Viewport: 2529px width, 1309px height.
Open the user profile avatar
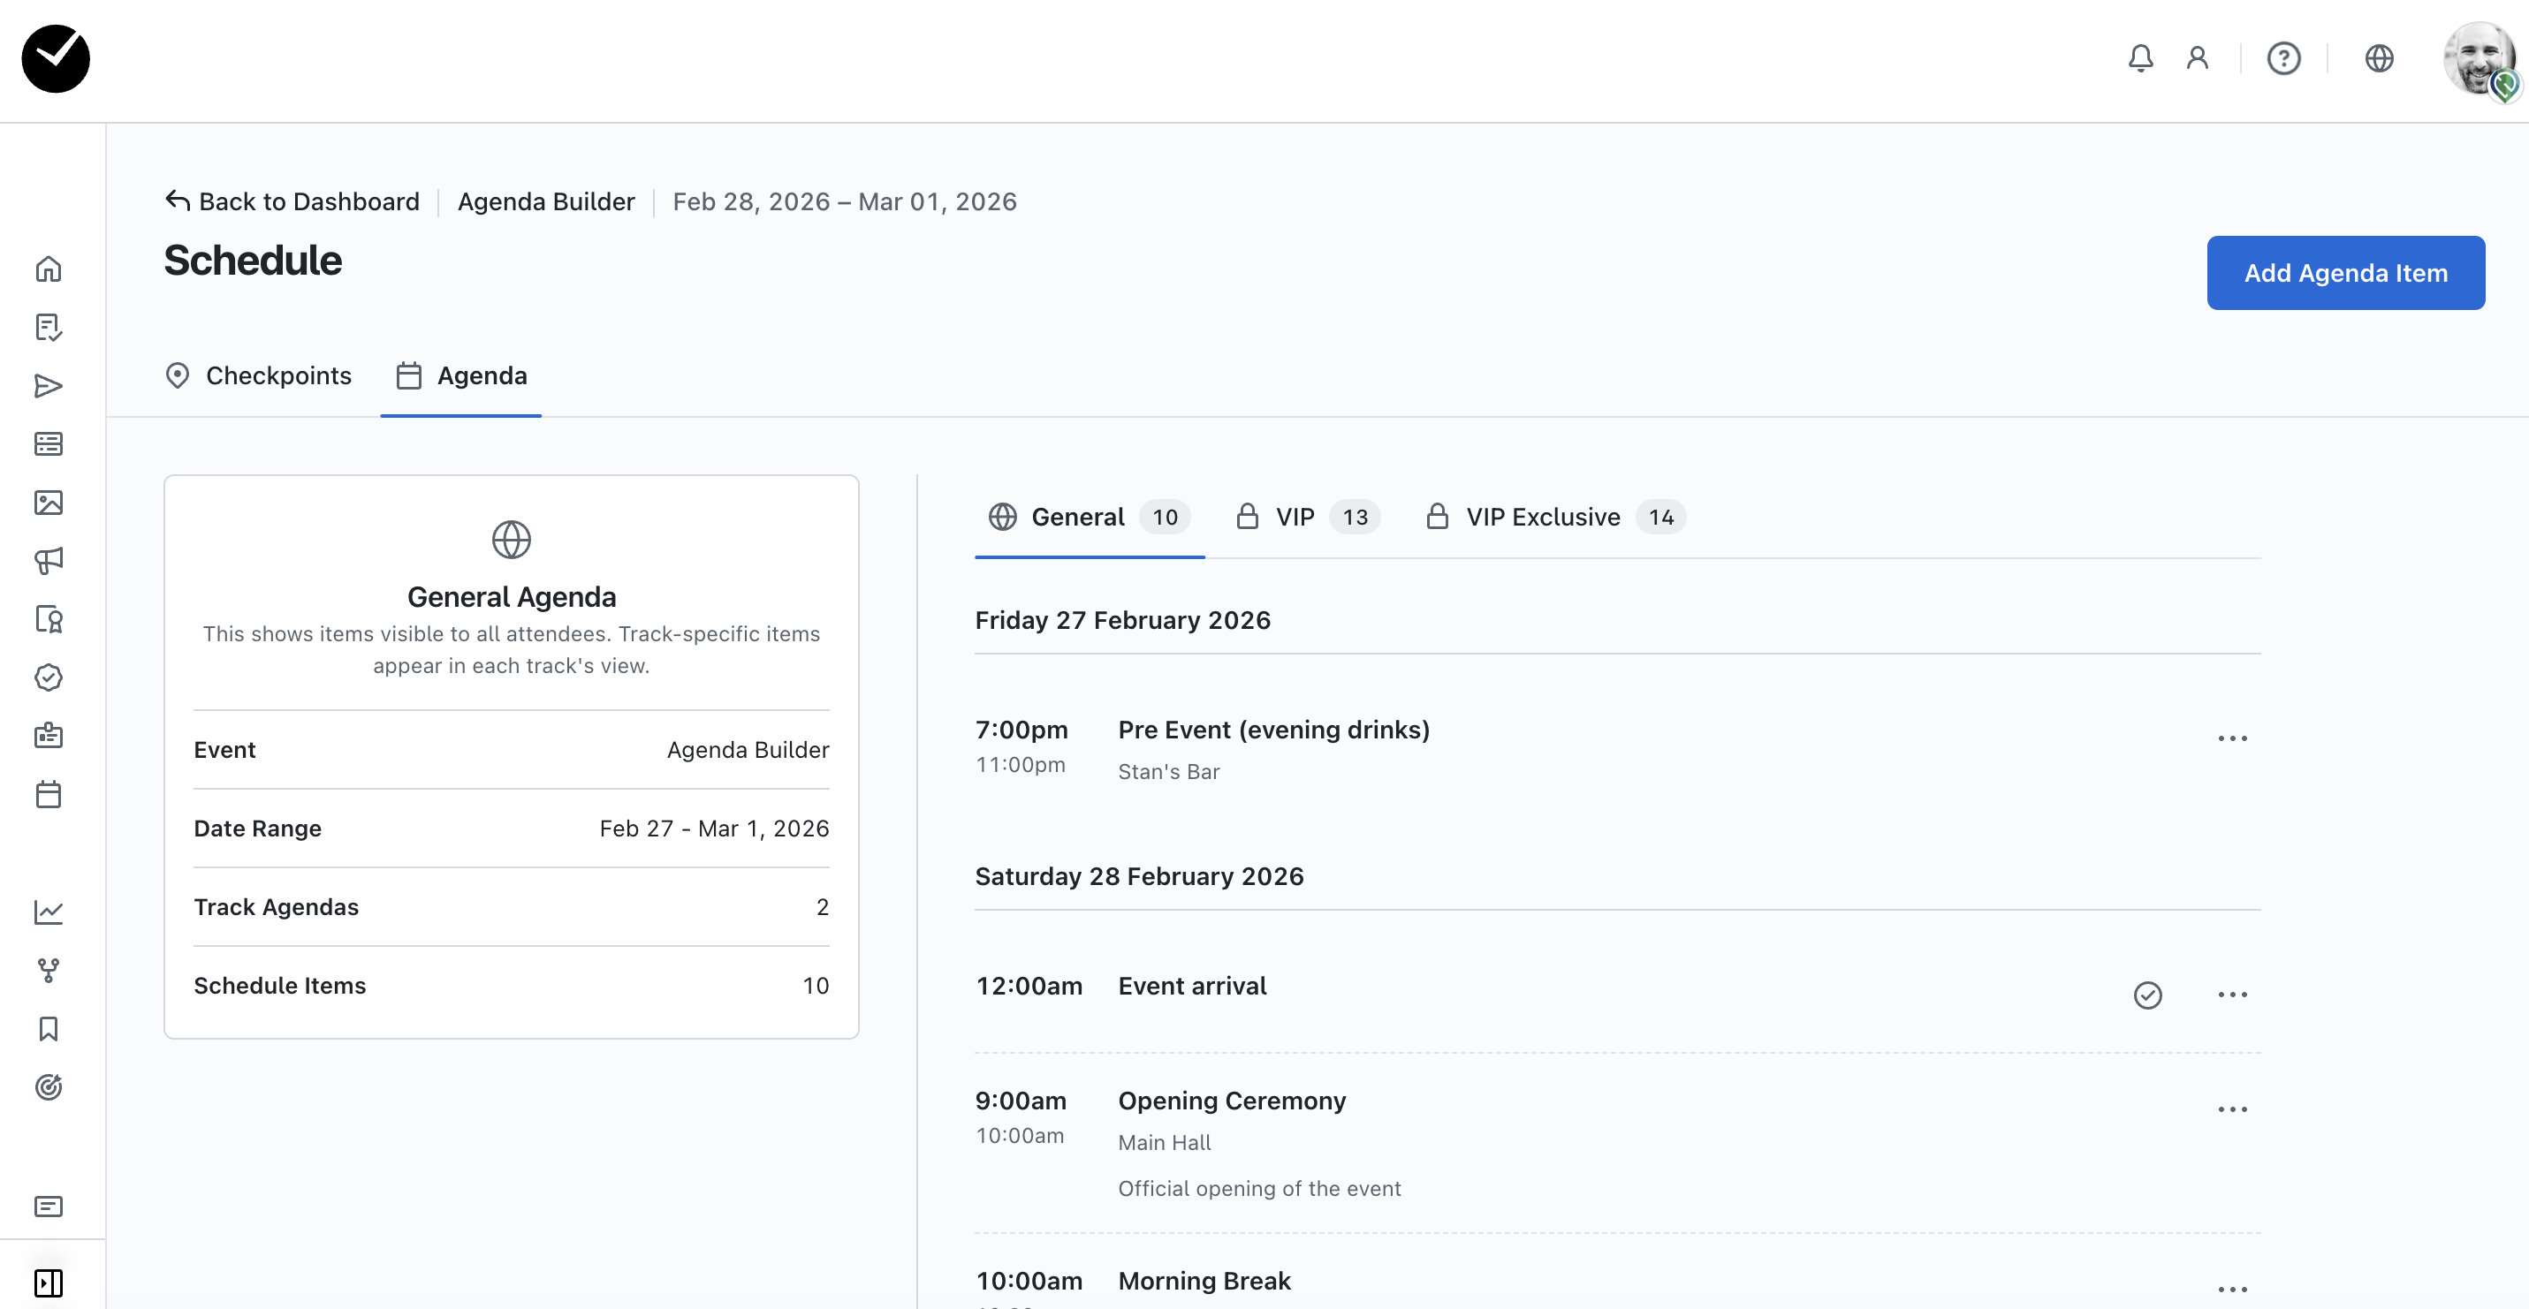click(x=2478, y=59)
